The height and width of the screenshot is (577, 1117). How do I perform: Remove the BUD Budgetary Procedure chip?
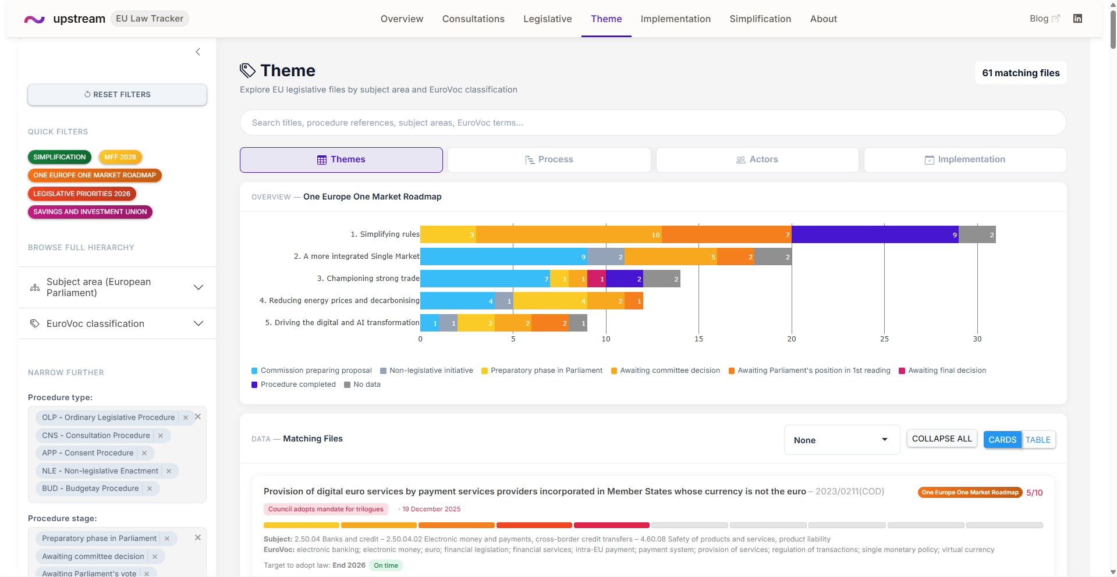(x=150, y=489)
